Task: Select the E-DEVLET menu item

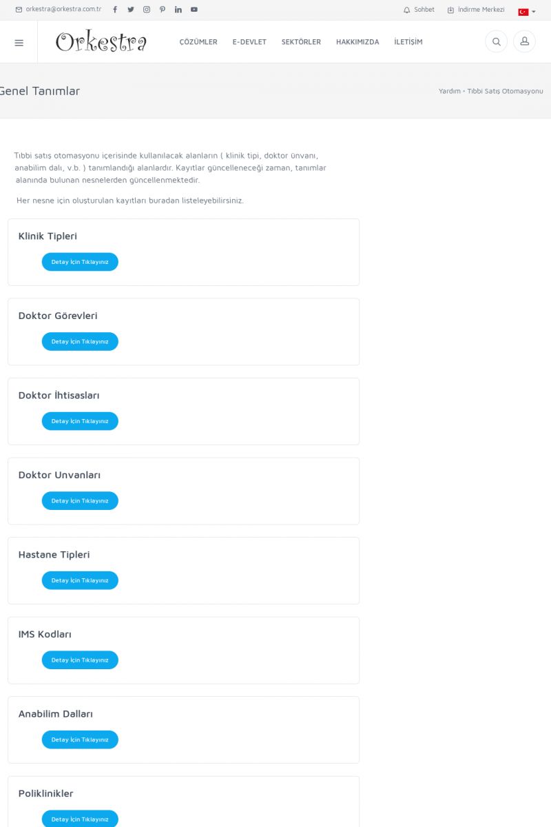Action: pos(249,42)
